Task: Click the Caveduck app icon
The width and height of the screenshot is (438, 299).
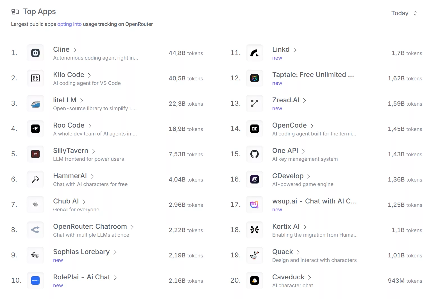Action: pos(255,280)
